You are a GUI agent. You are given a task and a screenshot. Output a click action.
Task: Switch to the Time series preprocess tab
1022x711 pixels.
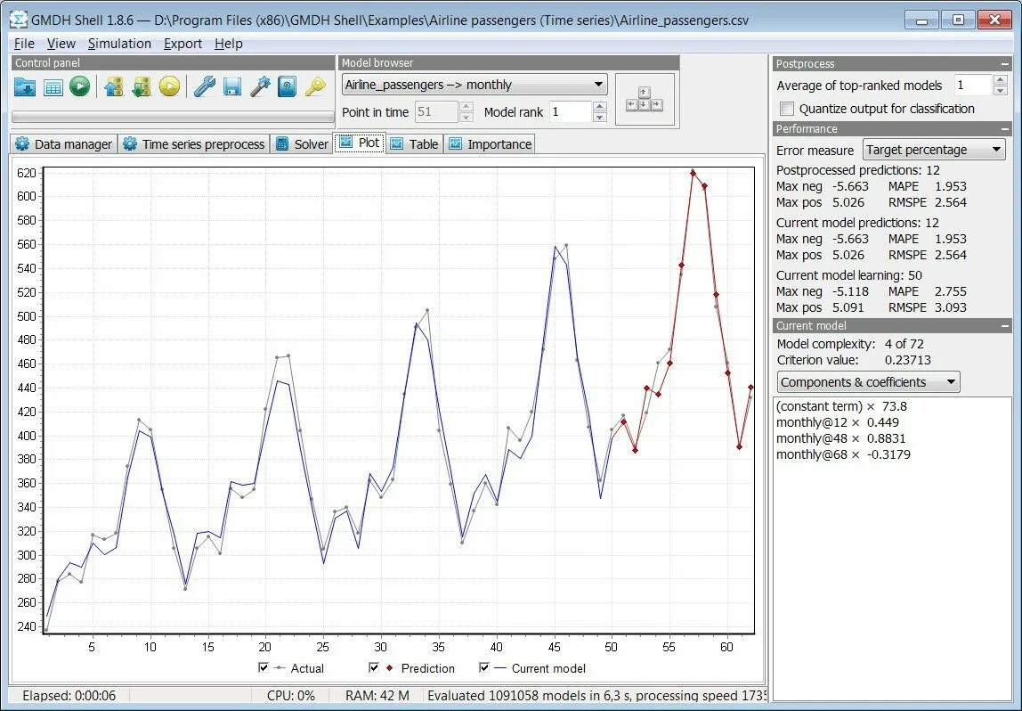point(194,144)
